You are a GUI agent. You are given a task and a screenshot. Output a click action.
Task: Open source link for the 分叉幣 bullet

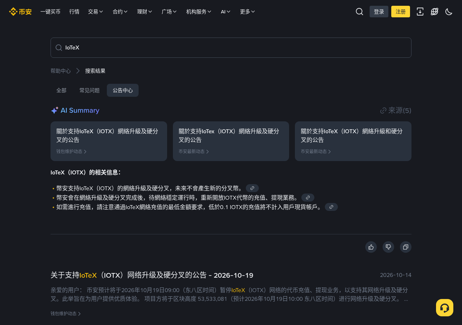coord(252,188)
